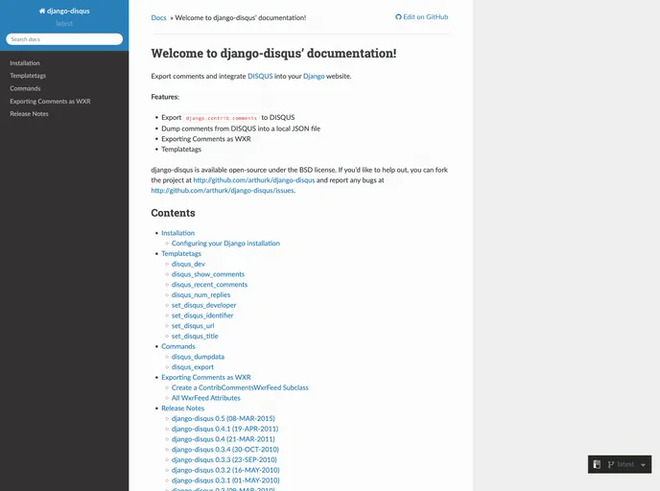The height and width of the screenshot is (491, 660).
Task: Open Release Notes in the sidebar
Action: pos(29,114)
